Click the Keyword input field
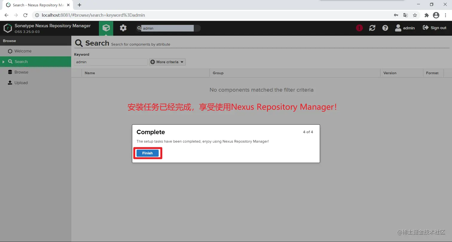Viewport: 452px width, 242px height. click(111, 62)
